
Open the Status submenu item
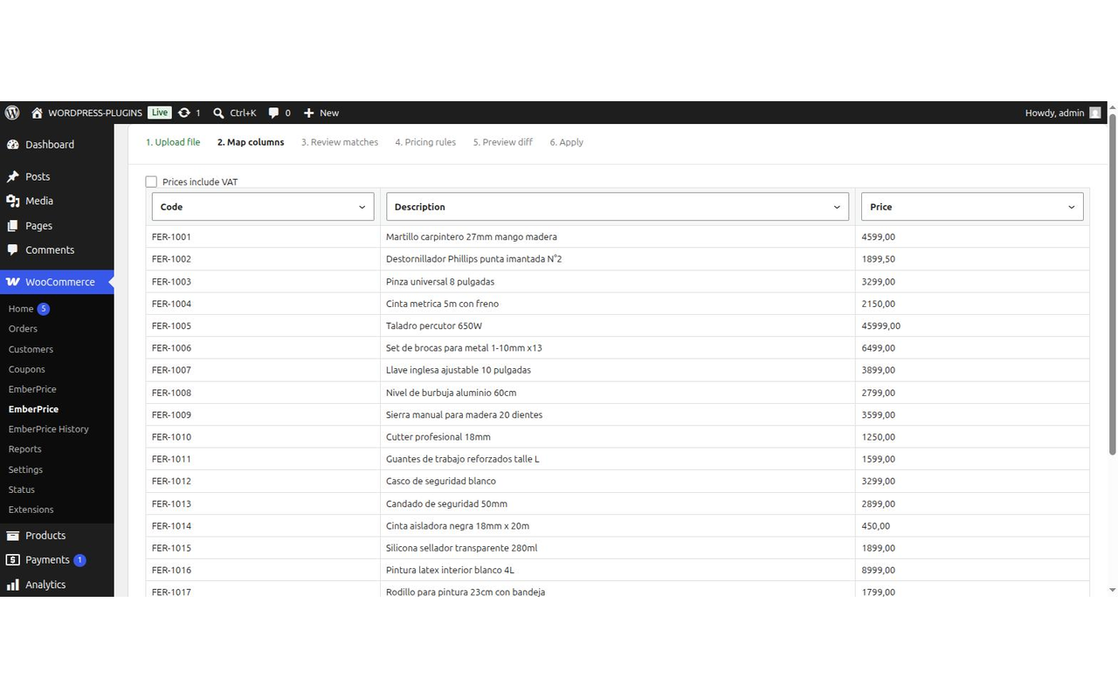(x=22, y=489)
